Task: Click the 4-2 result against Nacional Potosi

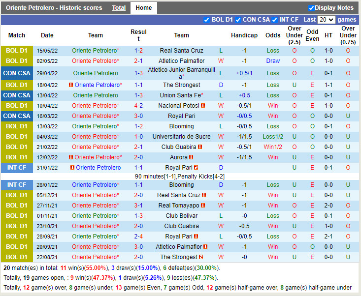Action: point(138,106)
